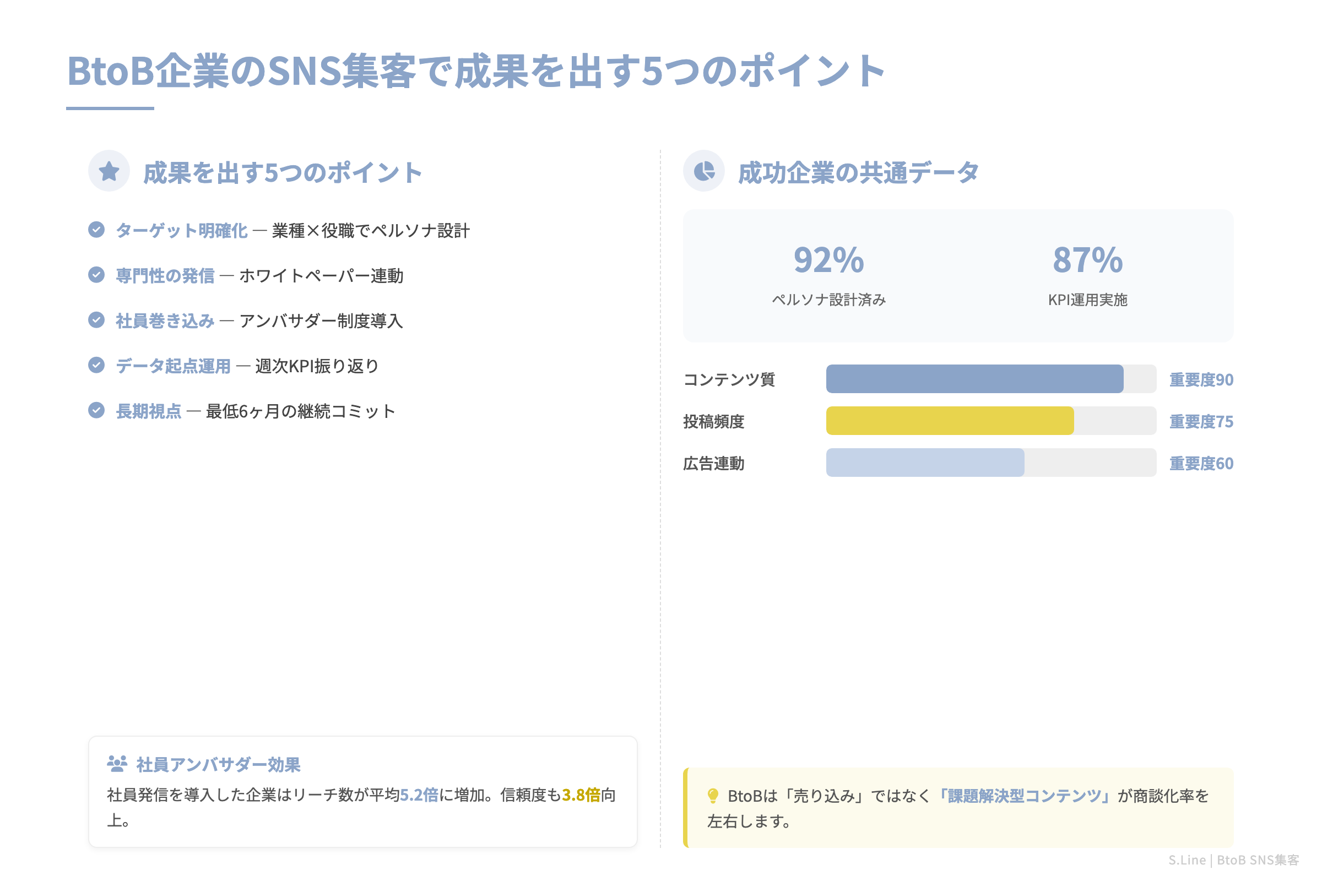The width and height of the screenshot is (1322, 881).
Task: Select the 社員巻き込み text link
Action: [164, 320]
